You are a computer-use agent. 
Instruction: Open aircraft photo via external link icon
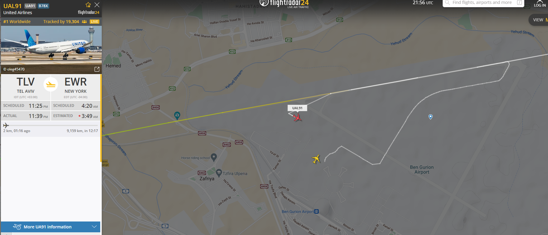tap(97, 69)
